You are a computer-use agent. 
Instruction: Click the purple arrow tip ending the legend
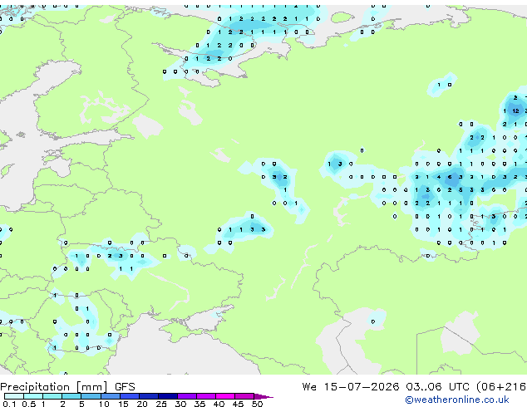pos(263,396)
